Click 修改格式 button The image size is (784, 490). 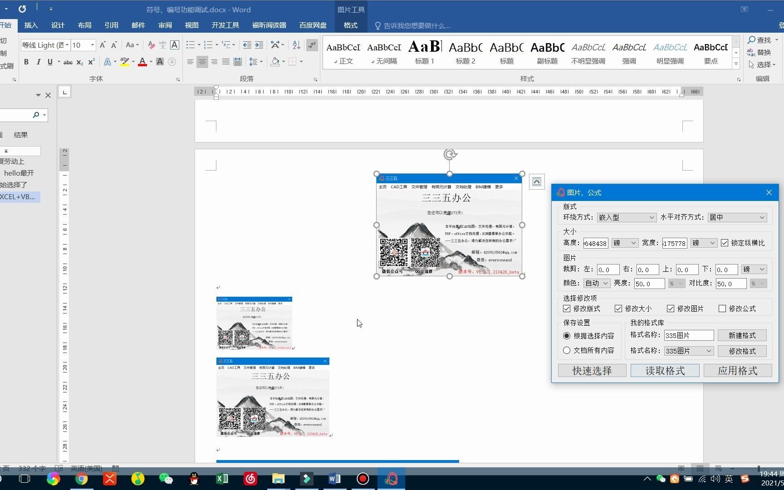(x=742, y=351)
